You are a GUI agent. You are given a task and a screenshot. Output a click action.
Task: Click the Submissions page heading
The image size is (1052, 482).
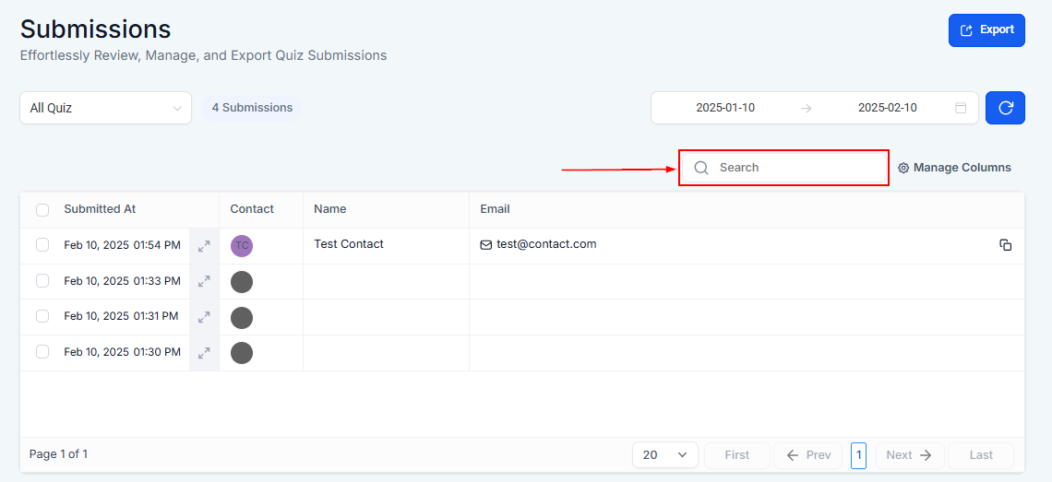pos(95,29)
